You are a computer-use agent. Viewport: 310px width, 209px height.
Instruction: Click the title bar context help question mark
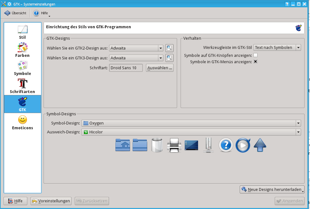pyautogui.click(x=287, y=4)
